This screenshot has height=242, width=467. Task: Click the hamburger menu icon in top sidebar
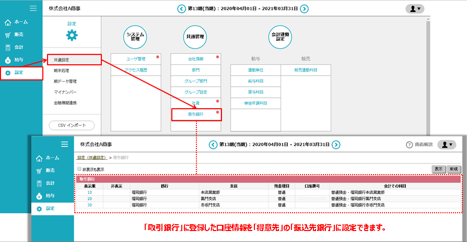[x=33, y=8]
